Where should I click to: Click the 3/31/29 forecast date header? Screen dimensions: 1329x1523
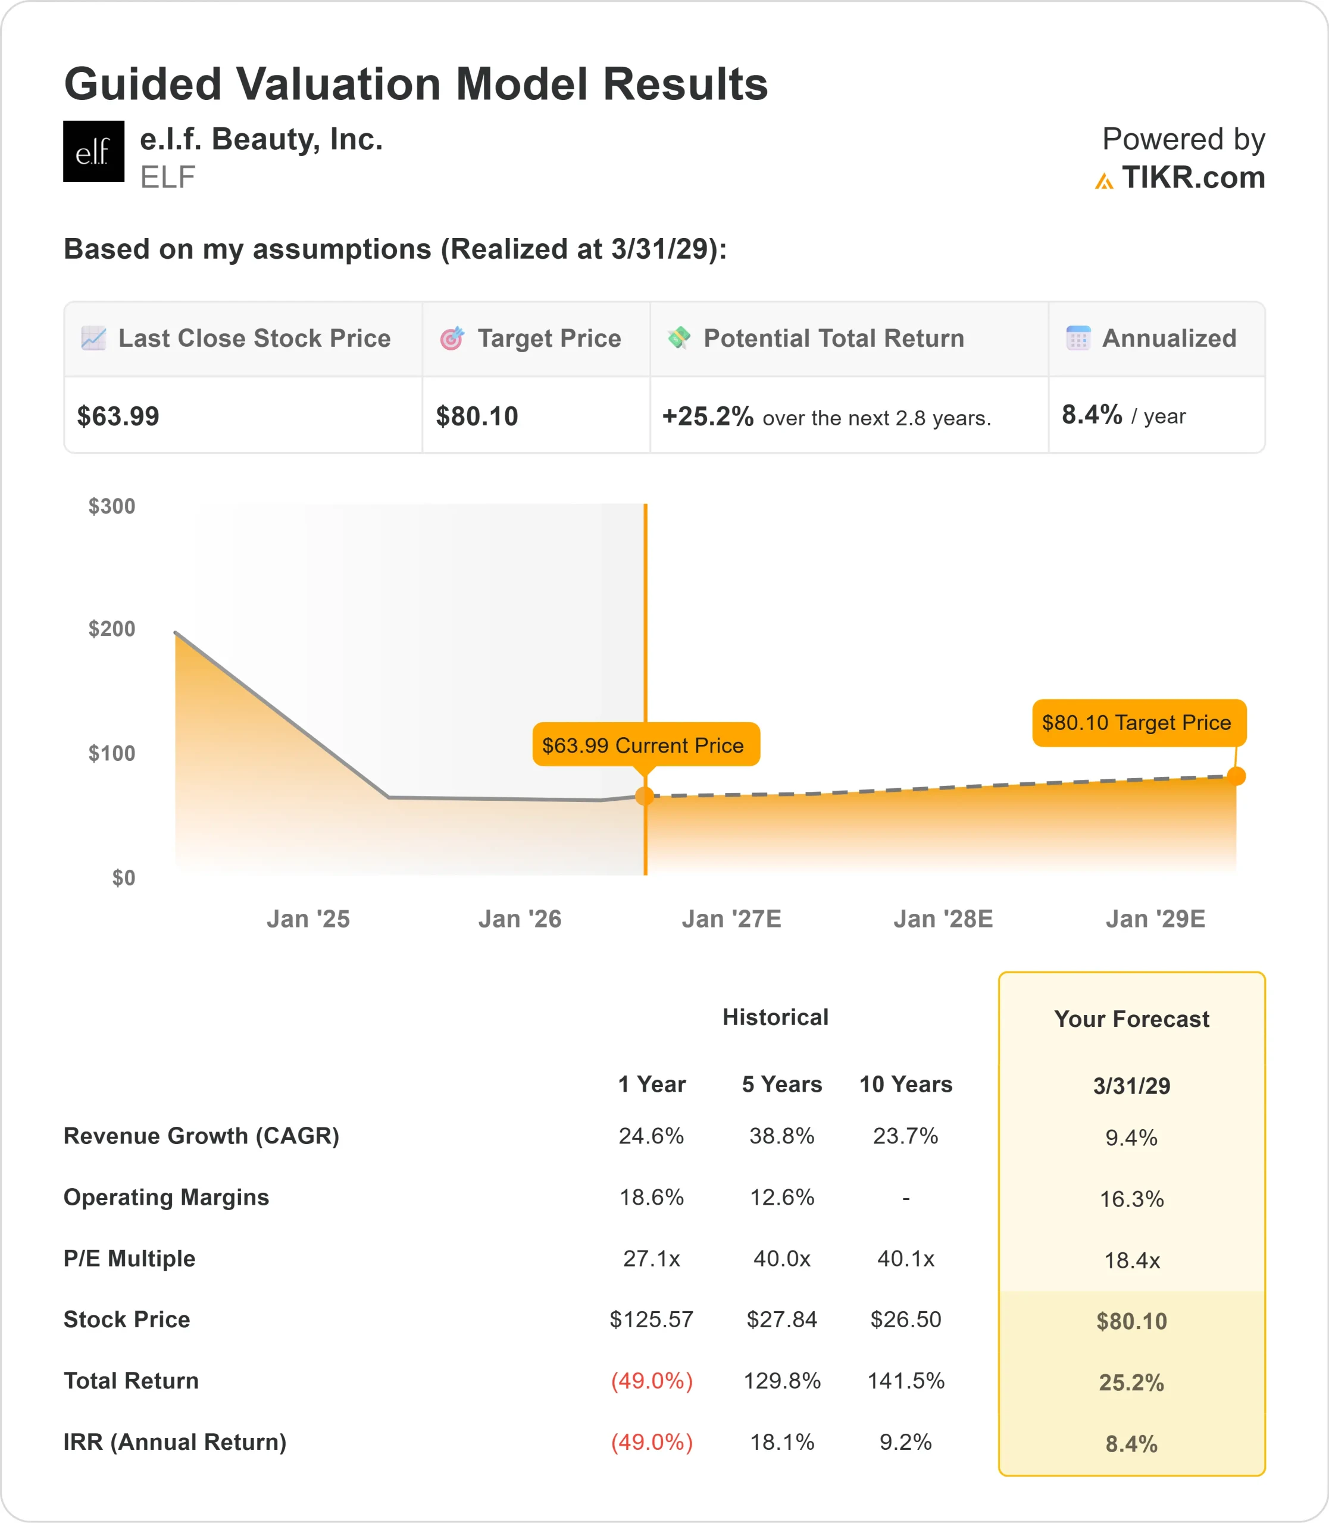1132,1086
